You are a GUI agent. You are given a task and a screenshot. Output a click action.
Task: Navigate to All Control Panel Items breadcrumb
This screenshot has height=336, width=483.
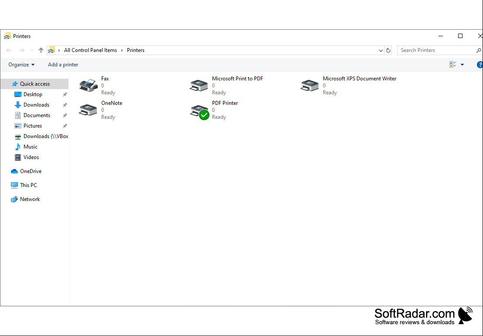click(x=91, y=50)
